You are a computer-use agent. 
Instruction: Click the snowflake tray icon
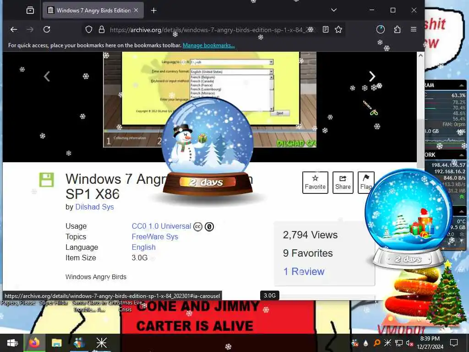pyautogui.click(x=387, y=343)
